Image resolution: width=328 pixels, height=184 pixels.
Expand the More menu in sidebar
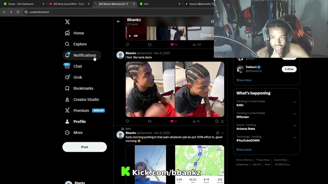click(74, 132)
